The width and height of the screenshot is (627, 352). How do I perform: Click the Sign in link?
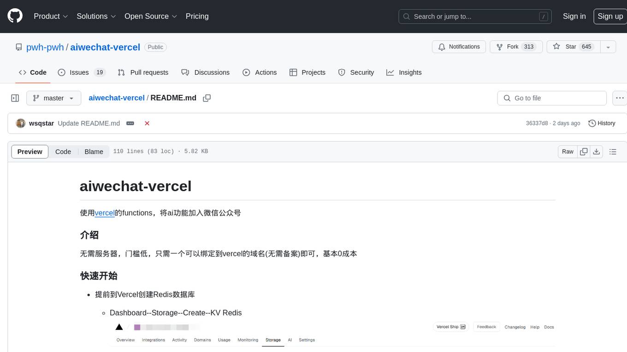(x=574, y=16)
